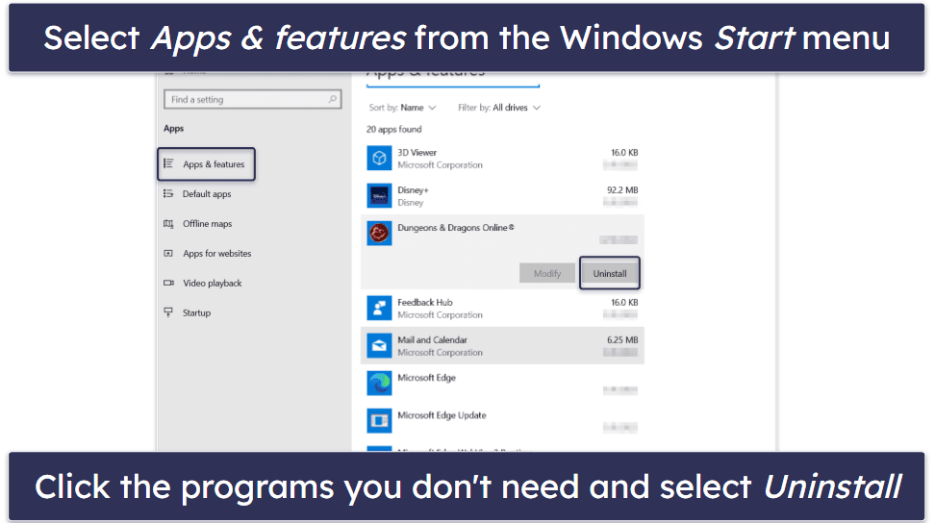Click the Apps & features list icon
The image size is (935, 523).
click(x=168, y=163)
